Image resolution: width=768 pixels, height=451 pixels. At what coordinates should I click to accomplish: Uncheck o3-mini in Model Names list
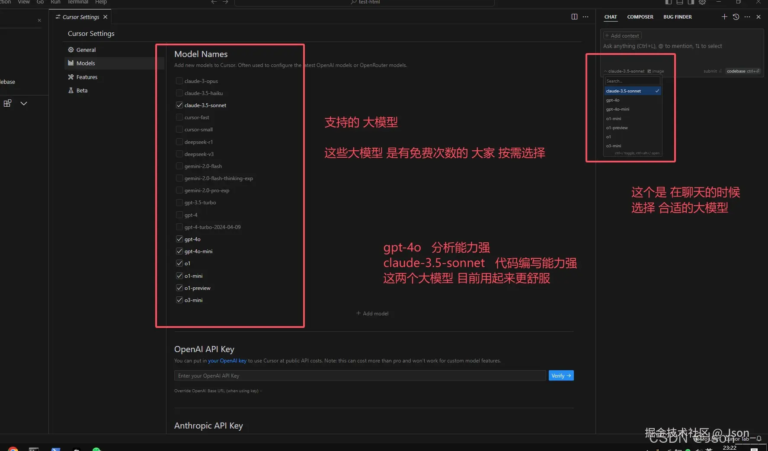179,300
